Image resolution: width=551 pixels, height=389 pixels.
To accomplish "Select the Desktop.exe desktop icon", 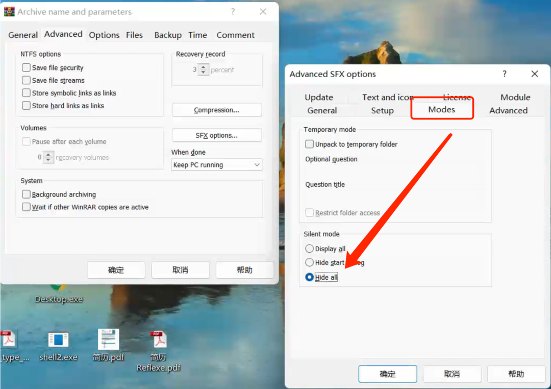I will [x=59, y=295].
